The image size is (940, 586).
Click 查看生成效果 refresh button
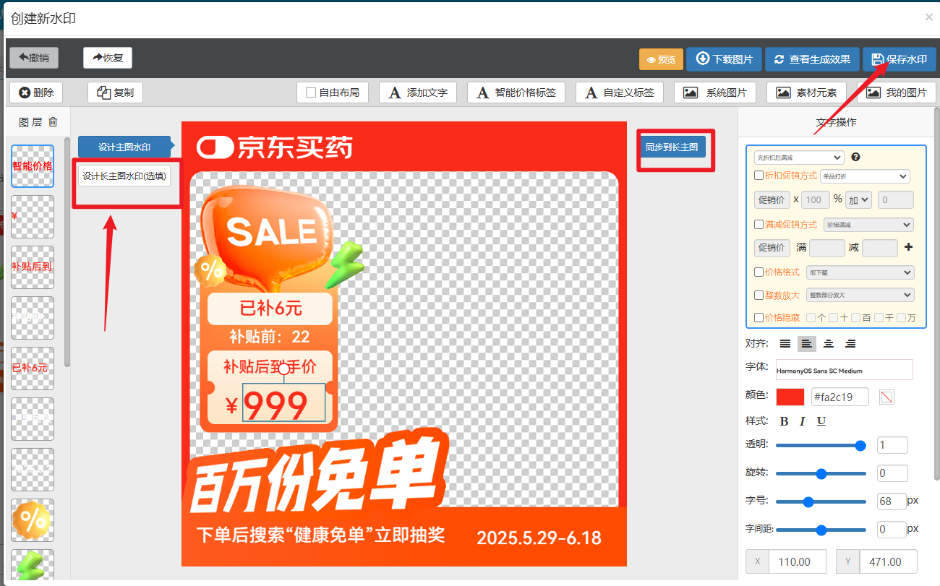click(813, 59)
